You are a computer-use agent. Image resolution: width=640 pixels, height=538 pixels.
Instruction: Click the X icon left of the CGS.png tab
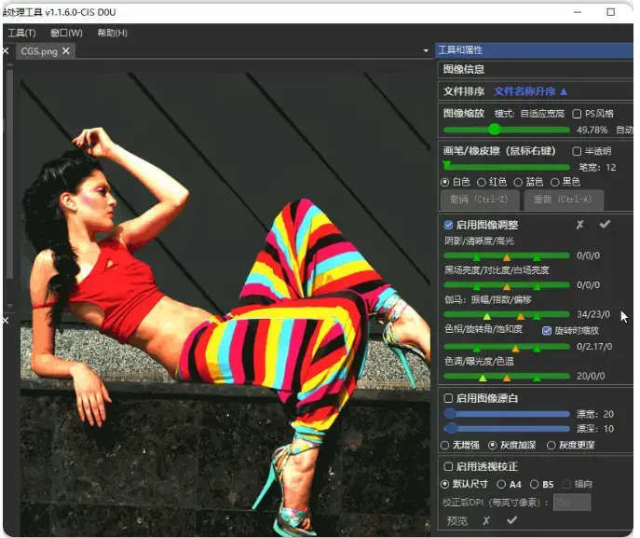pos(6,51)
